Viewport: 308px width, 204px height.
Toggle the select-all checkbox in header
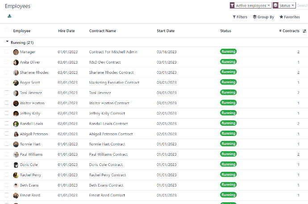click(x=7, y=31)
